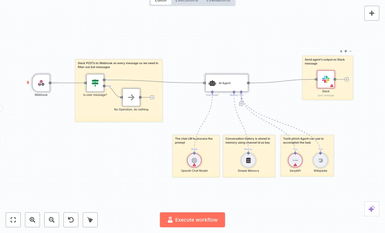Click the zoom out magnifier button
Viewport: 385px width, 233px height.
tap(52, 220)
